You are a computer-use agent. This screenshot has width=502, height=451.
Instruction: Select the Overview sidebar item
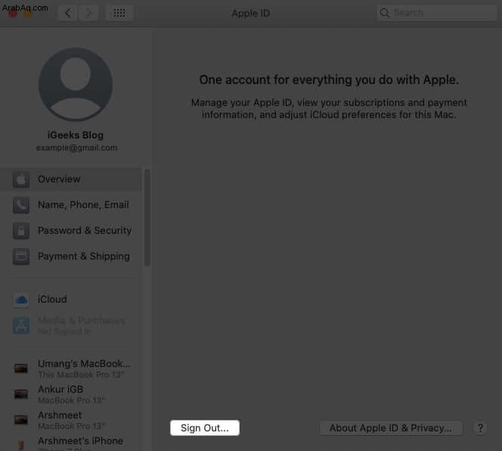pos(70,179)
